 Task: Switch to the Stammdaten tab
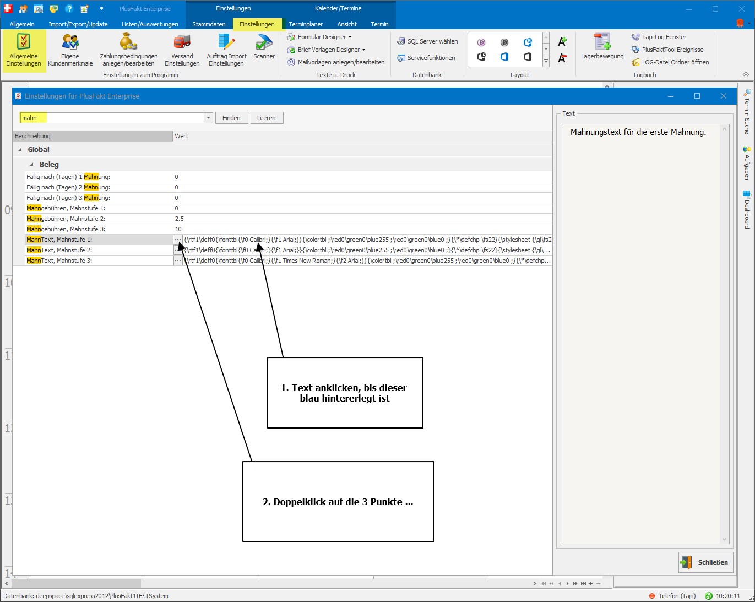click(x=209, y=24)
